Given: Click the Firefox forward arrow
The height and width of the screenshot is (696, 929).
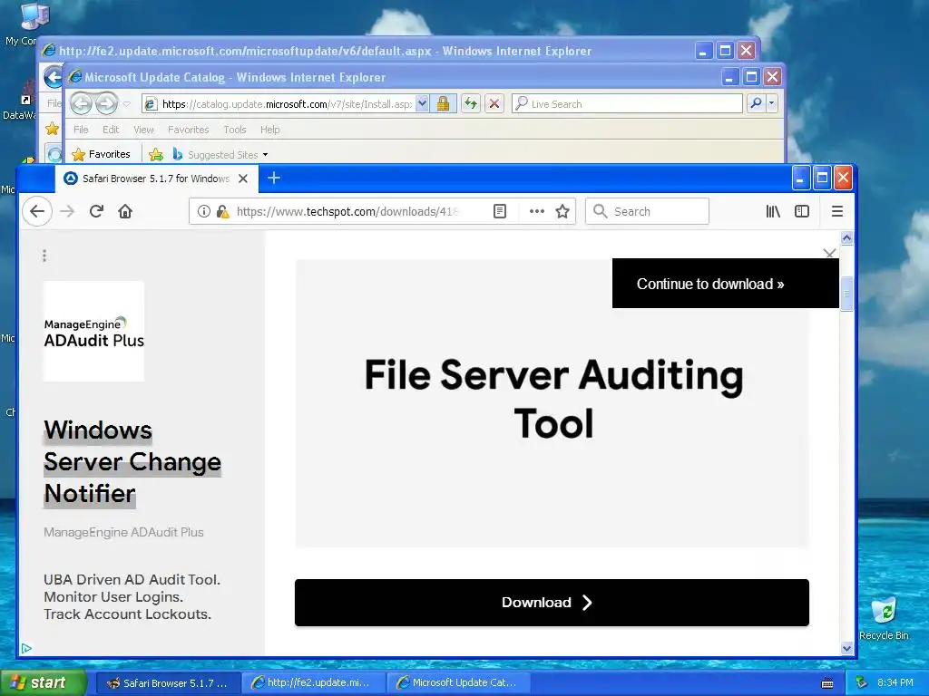Looking at the screenshot, I should [67, 211].
